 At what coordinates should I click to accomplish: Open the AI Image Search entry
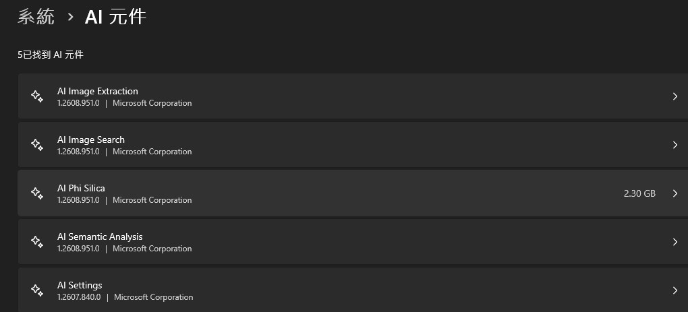click(353, 145)
